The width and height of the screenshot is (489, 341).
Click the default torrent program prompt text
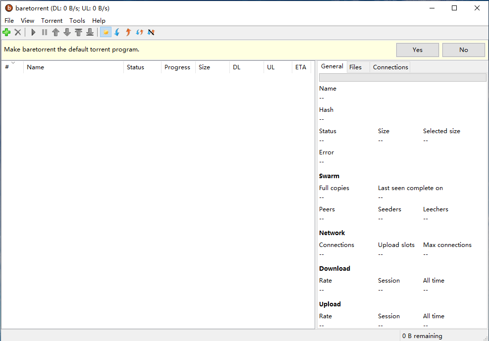[x=72, y=49]
